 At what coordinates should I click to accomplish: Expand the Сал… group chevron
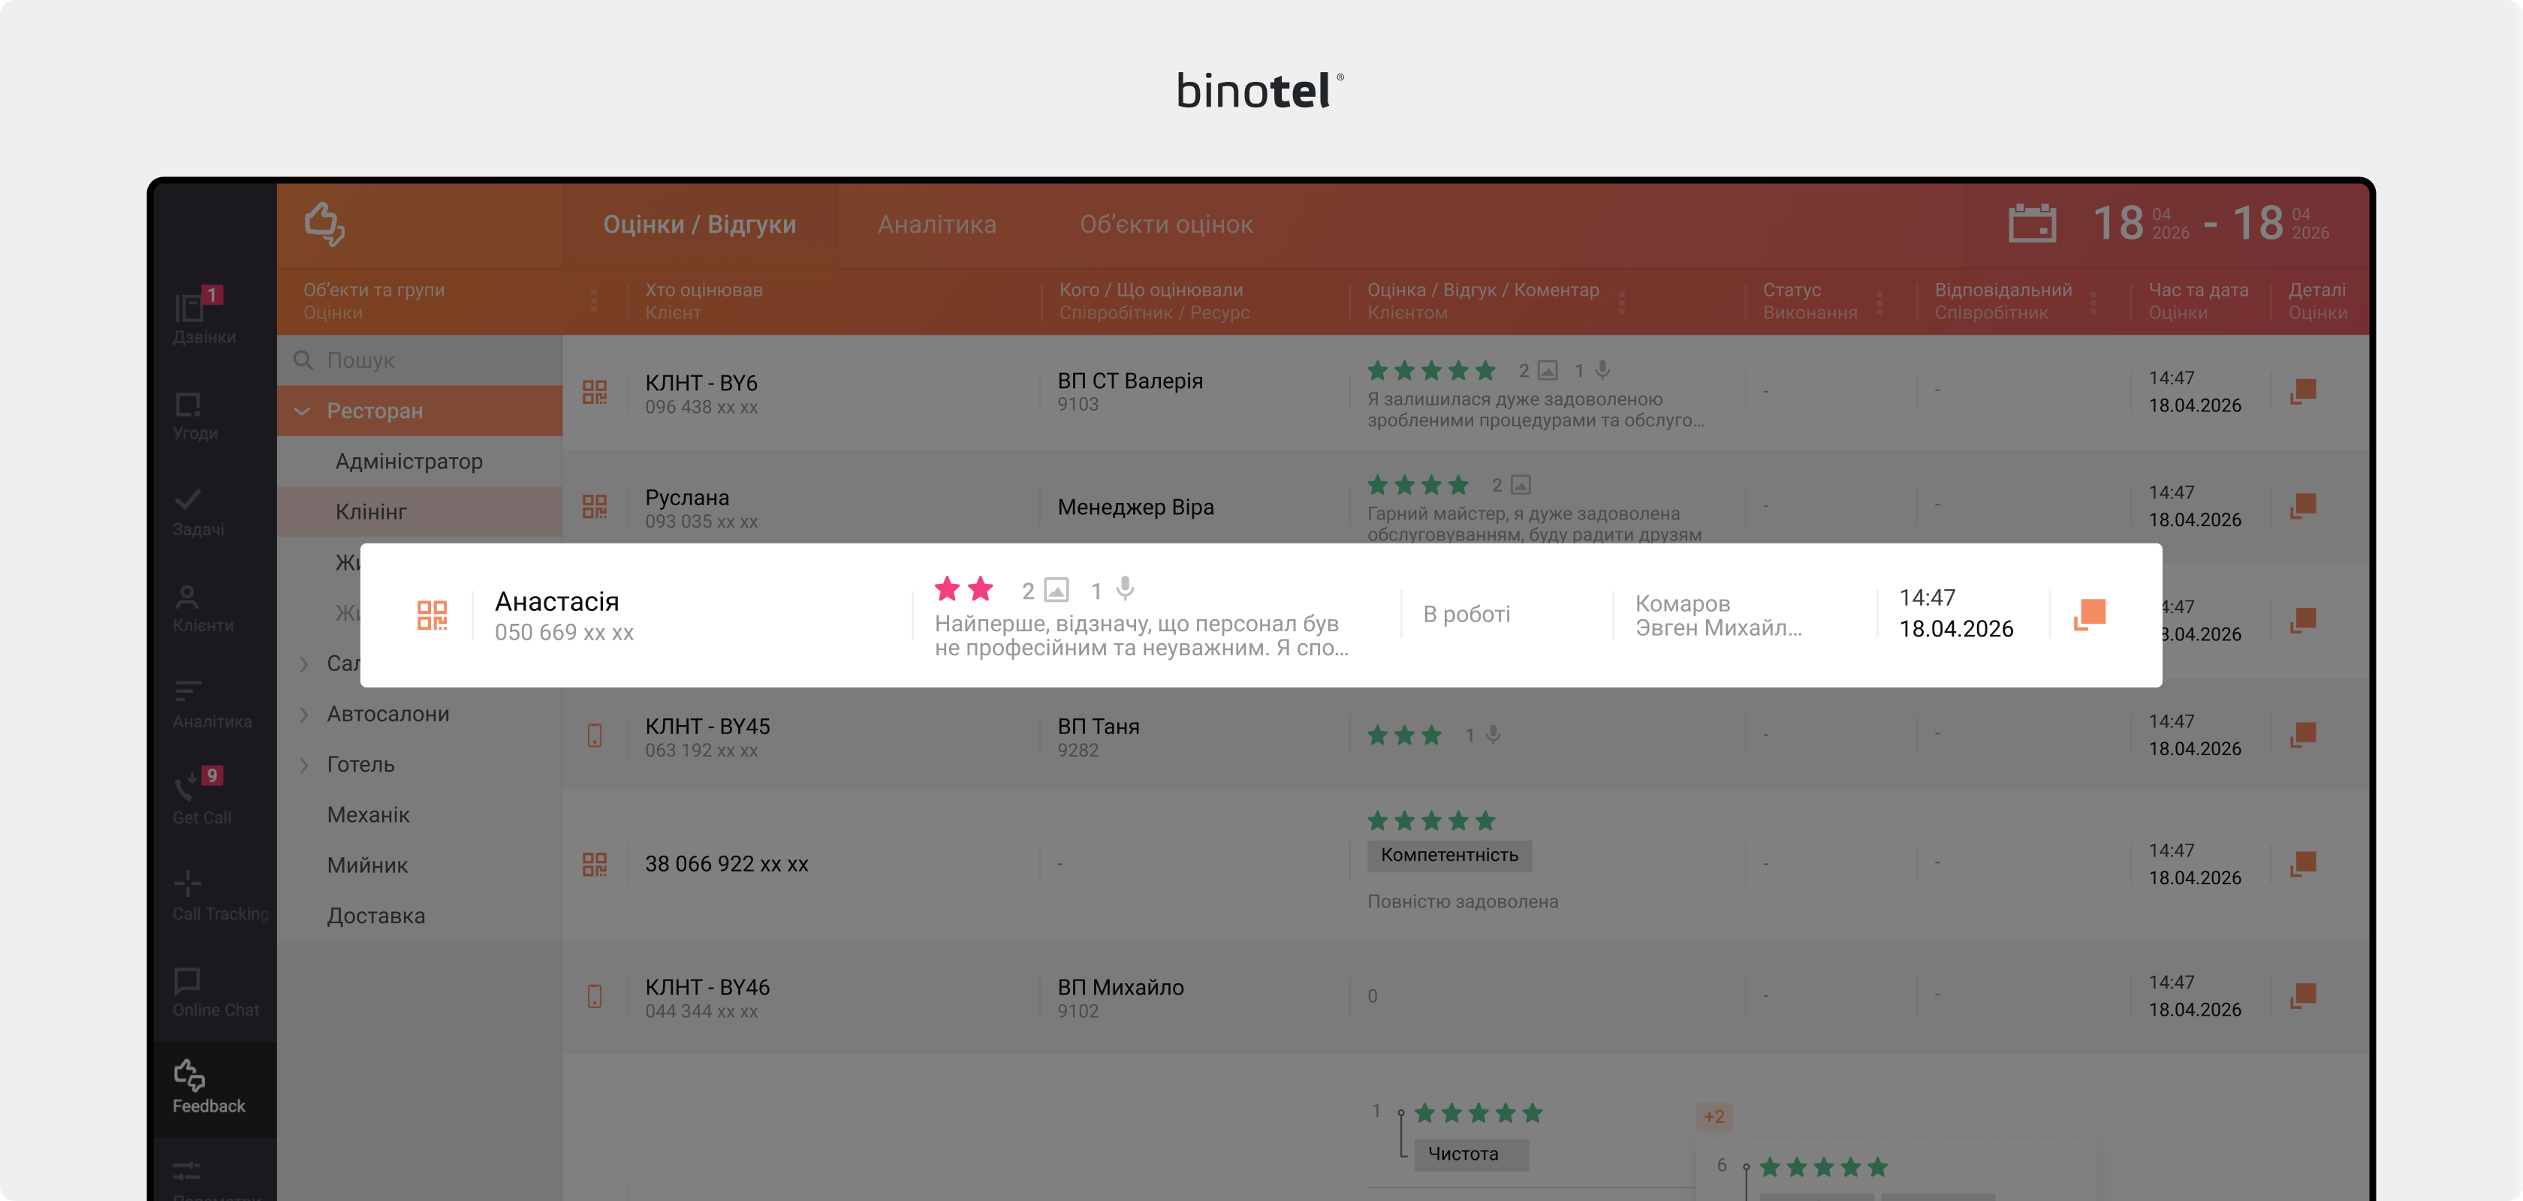[305, 664]
